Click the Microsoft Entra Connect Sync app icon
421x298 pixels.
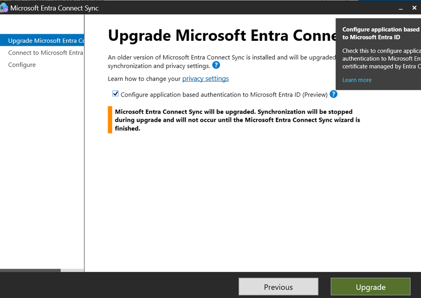(x=4, y=8)
